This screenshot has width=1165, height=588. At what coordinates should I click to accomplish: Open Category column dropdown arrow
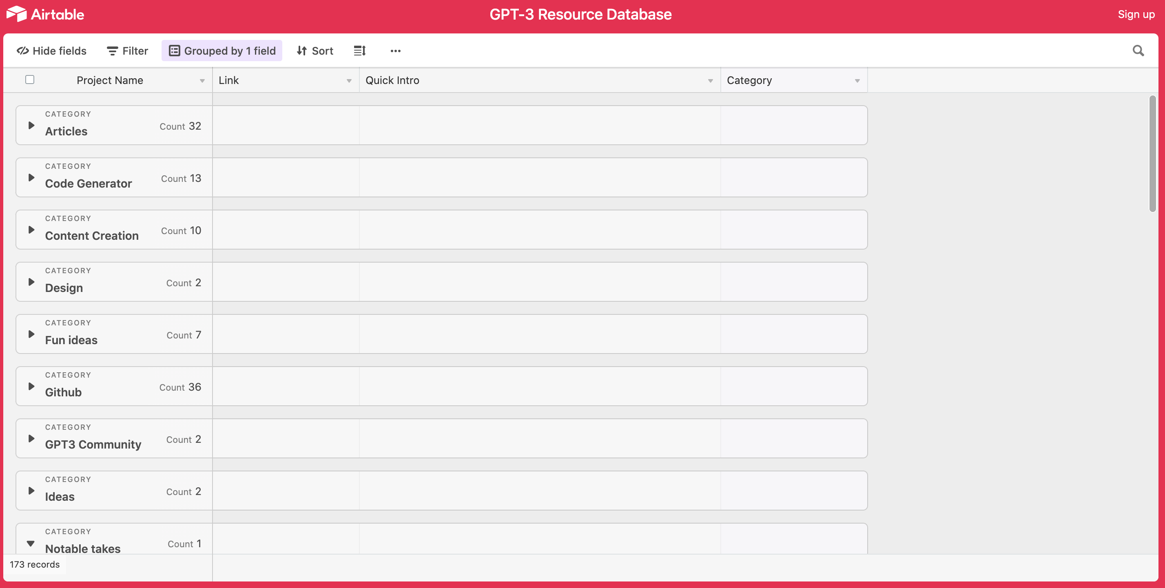(x=857, y=81)
